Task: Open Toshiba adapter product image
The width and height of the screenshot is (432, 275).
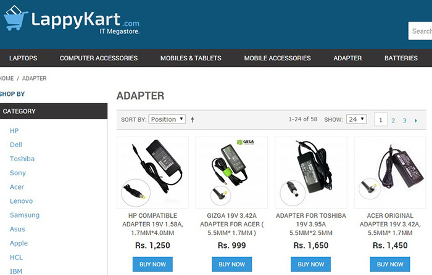Action: 311,172
